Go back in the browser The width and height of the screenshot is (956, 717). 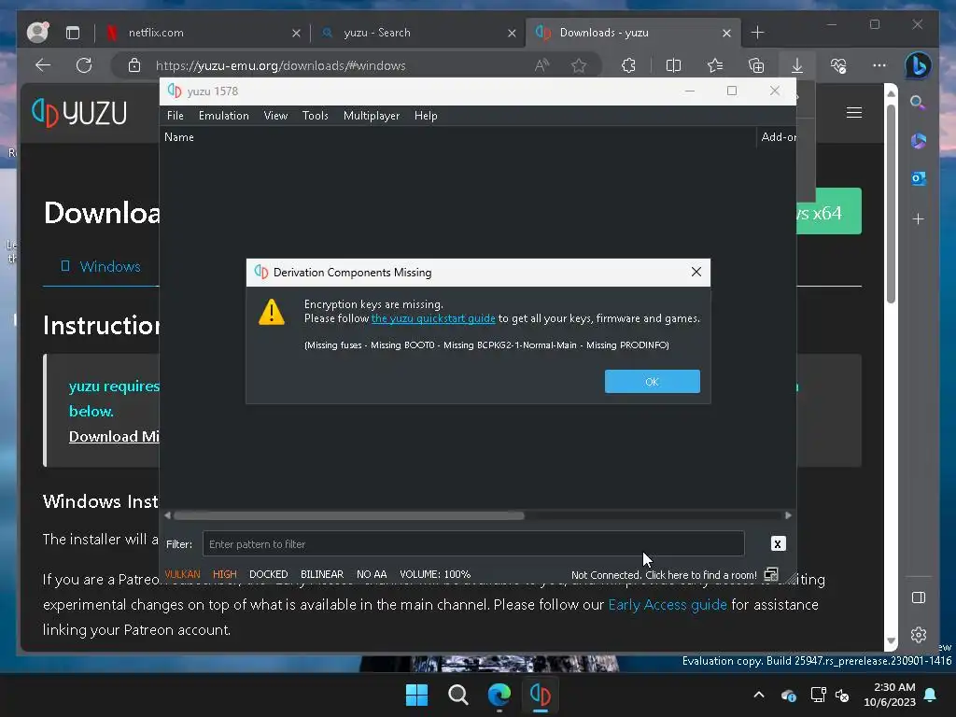pyautogui.click(x=43, y=65)
